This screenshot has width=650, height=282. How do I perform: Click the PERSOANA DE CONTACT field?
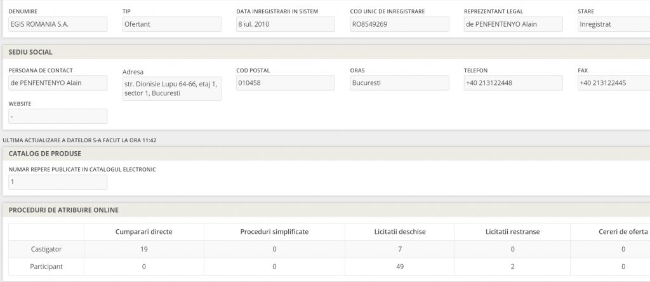point(58,83)
